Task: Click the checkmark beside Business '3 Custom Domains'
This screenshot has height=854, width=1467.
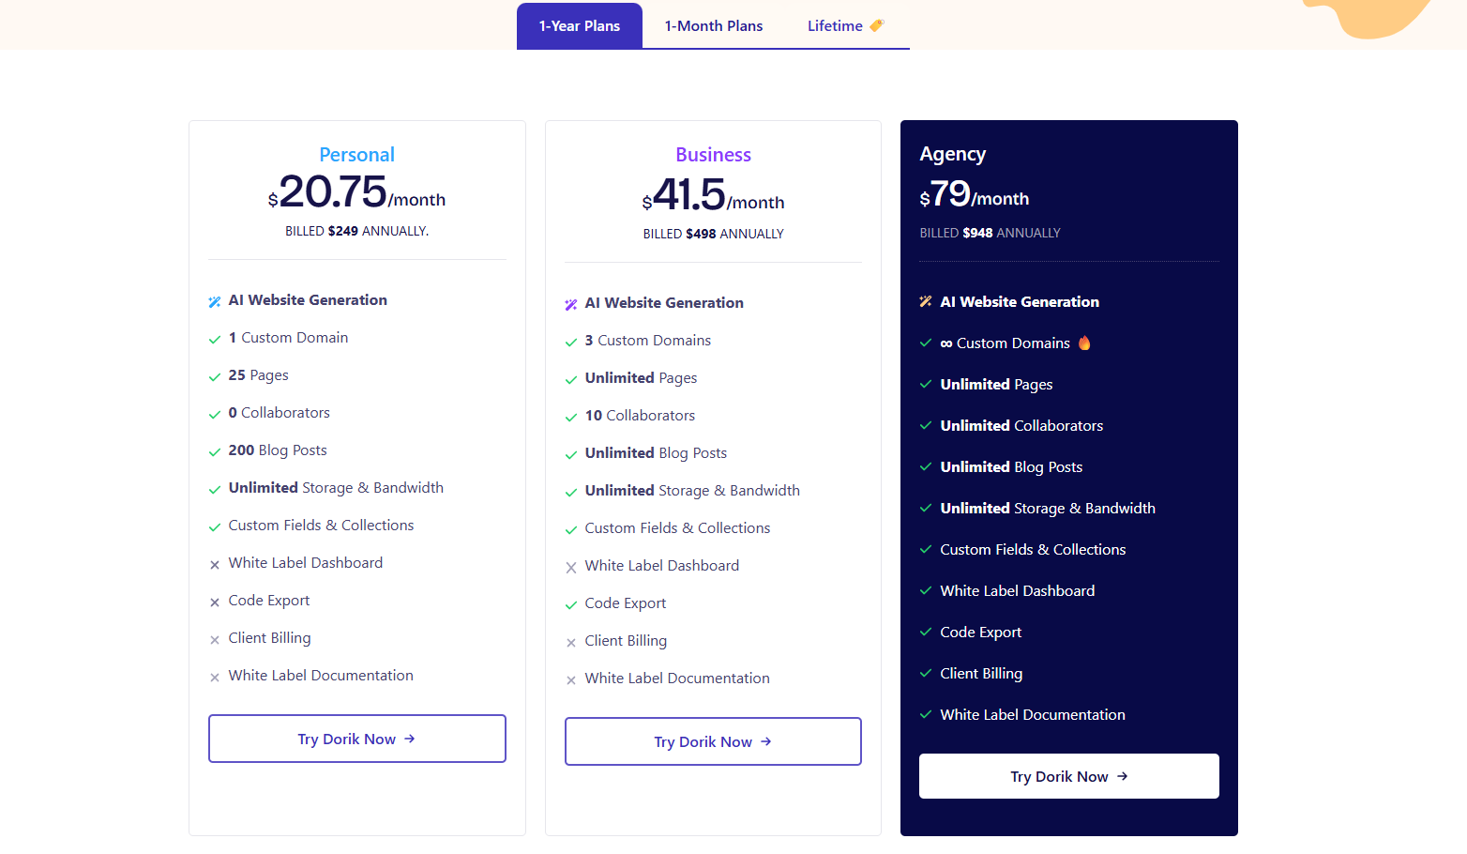Action: tap(571, 342)
